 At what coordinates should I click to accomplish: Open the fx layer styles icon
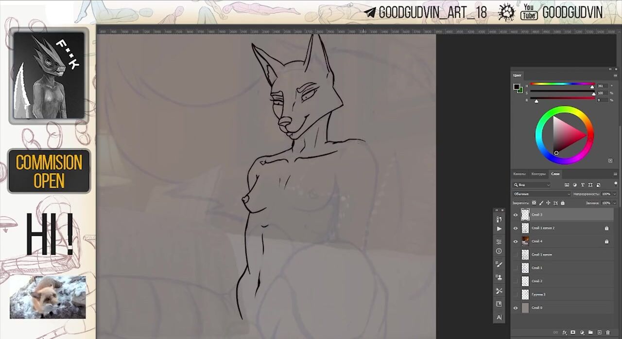pyautogui.click(x=564, y=333)
